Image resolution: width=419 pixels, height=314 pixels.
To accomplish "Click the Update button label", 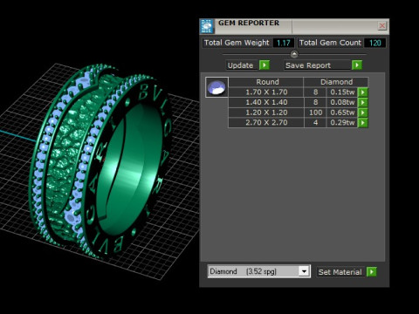I will click(240, 65).
